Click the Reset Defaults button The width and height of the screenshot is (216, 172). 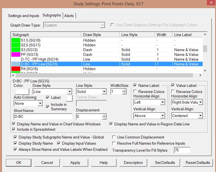point(198,163)
